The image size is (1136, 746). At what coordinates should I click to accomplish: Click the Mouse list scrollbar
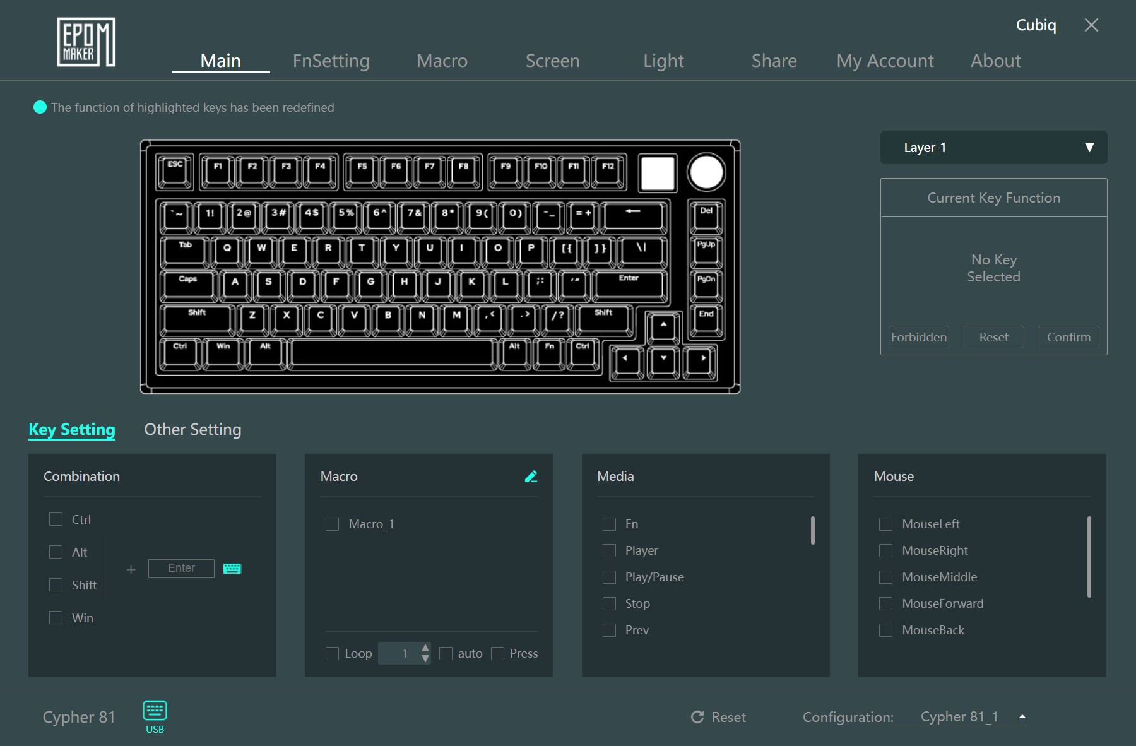[1089, 557]
